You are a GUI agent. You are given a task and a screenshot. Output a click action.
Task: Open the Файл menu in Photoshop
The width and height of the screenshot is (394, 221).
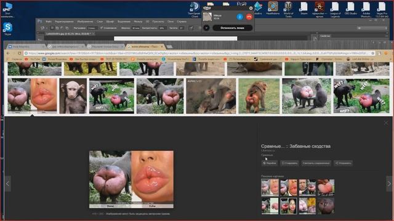pyautogui.click(x=49, y=21)
